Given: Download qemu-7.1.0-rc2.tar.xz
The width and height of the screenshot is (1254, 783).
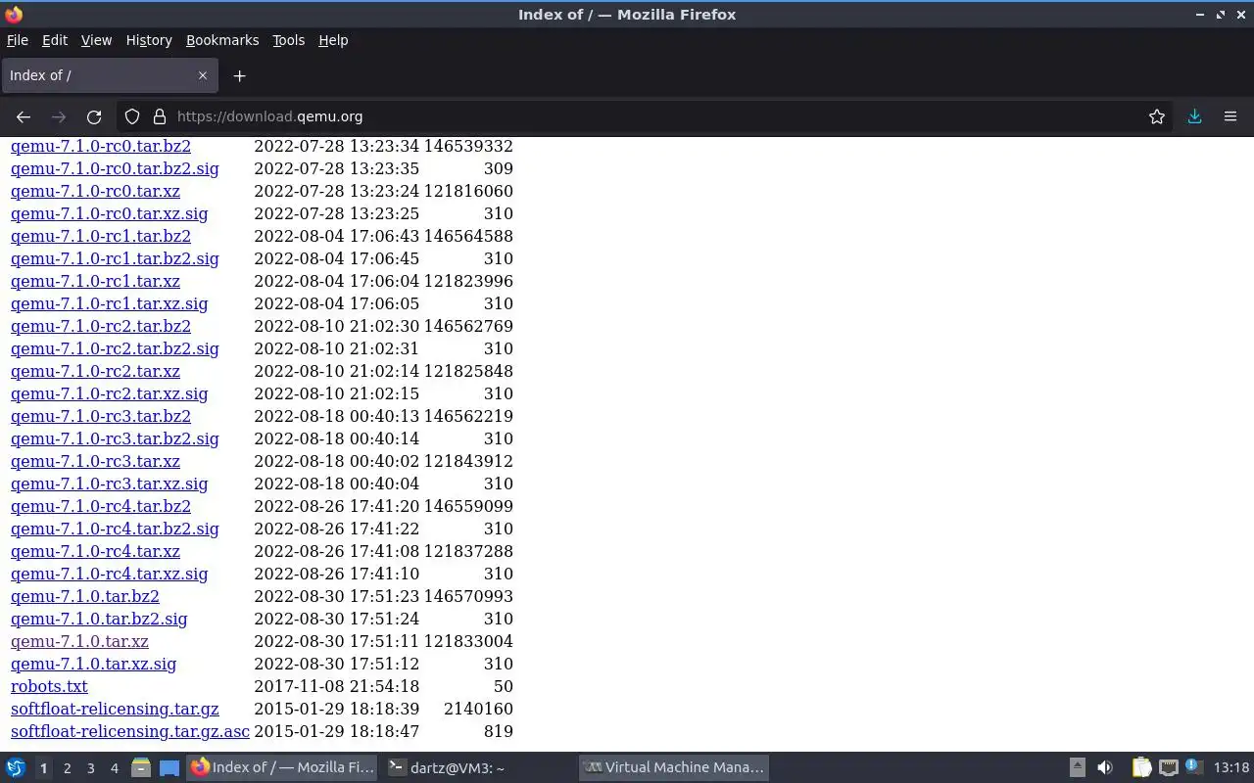Looking at the screenshot, I should (95, 371).
